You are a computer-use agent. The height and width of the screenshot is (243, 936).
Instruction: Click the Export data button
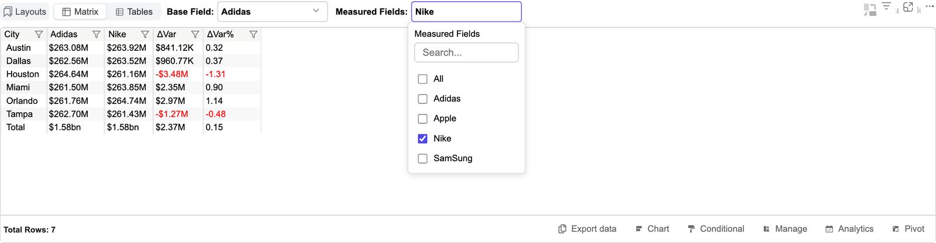click(x=587, y=229)
